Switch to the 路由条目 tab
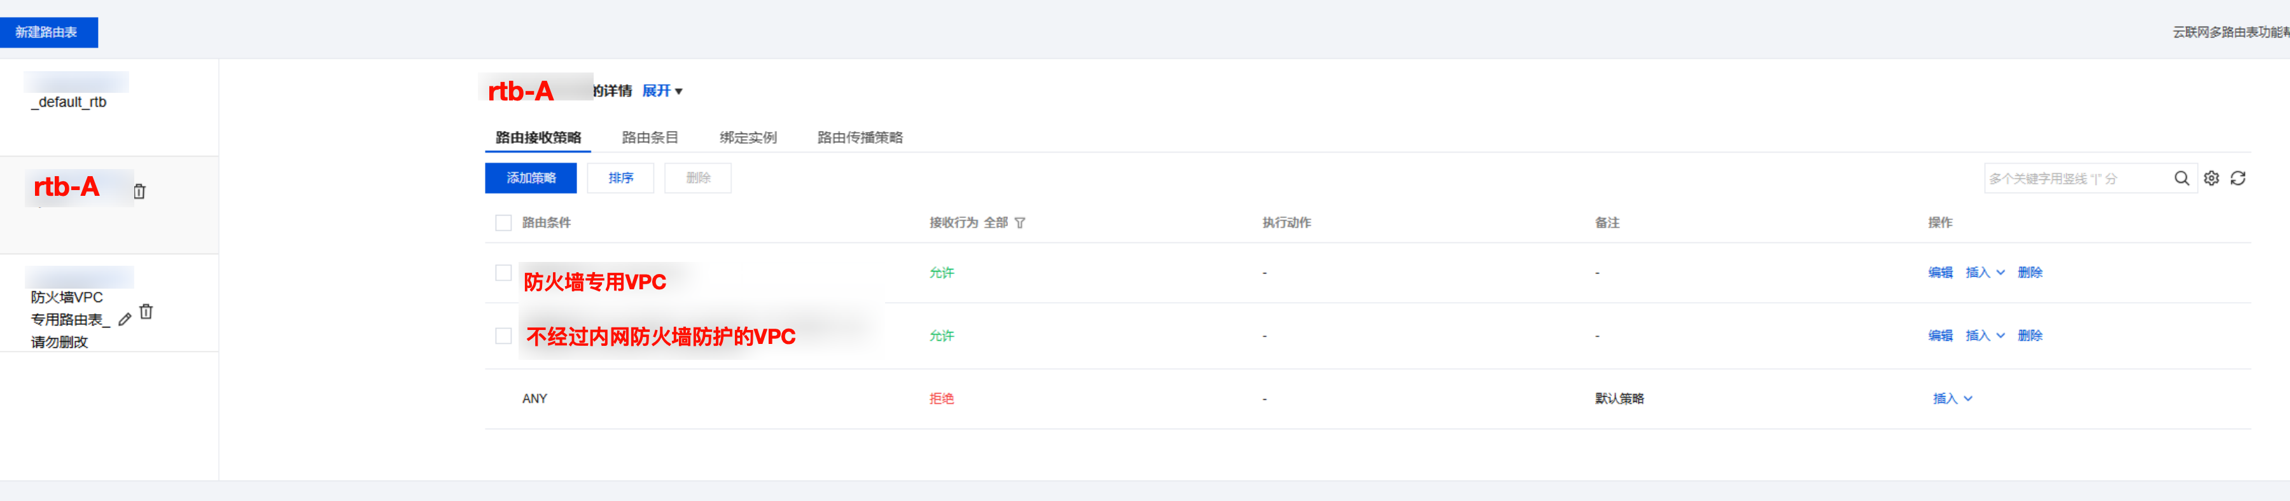2290x501 pixels. 650,138
